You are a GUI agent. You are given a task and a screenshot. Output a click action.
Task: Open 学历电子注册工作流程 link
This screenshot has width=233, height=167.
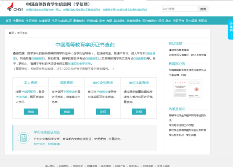tap(181, 125)
